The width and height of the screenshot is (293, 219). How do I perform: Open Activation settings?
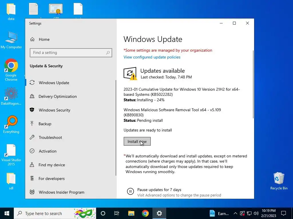click(x=71, y=151)
